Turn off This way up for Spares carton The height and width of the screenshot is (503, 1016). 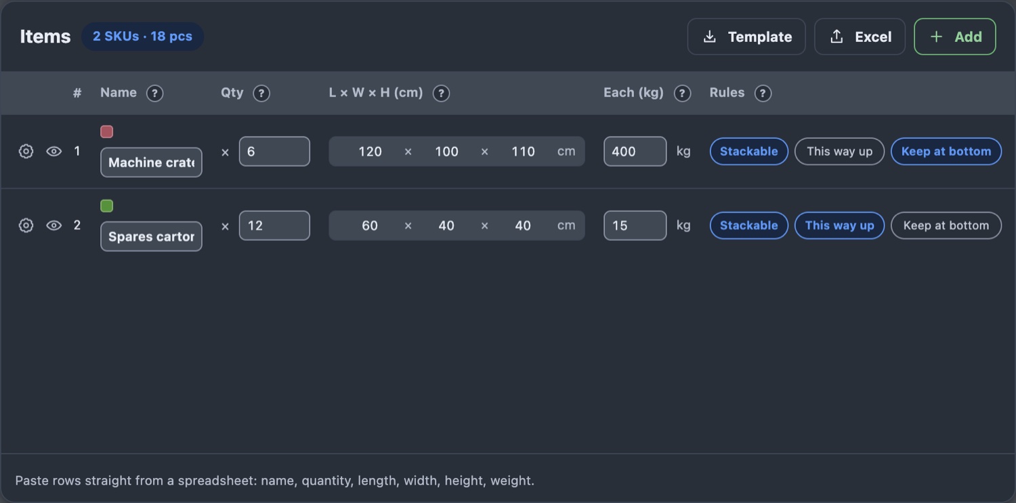(840, 225)
